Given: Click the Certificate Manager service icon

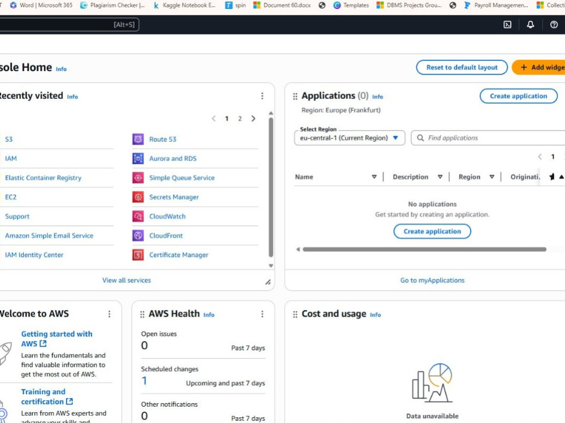Looking at the screenshot, I should coord(138,255).
